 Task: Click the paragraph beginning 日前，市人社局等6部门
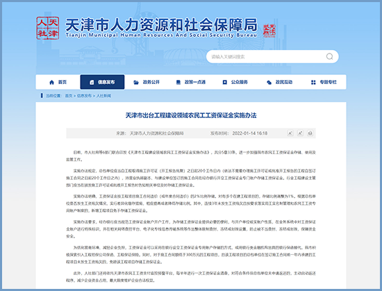coord(191,156)
